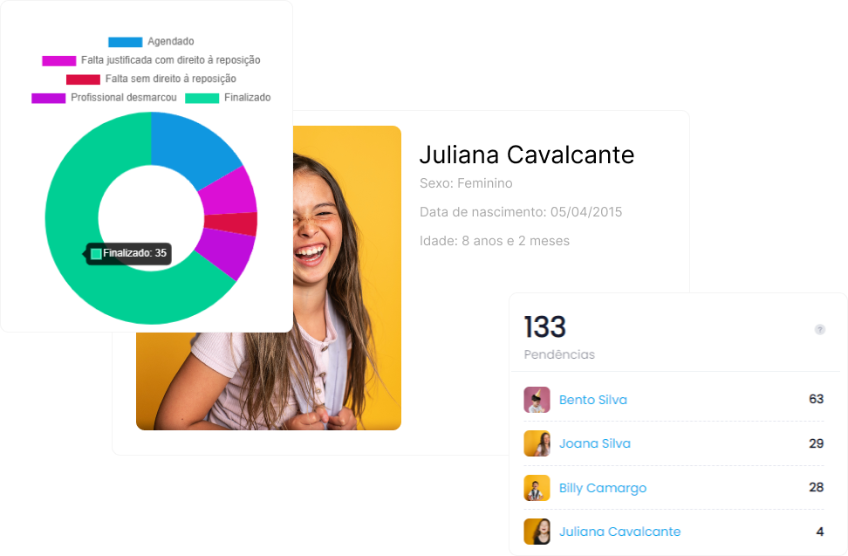848x556 pixels.
Task: Open Joana Silva's profile link
Action: (594, 443)
